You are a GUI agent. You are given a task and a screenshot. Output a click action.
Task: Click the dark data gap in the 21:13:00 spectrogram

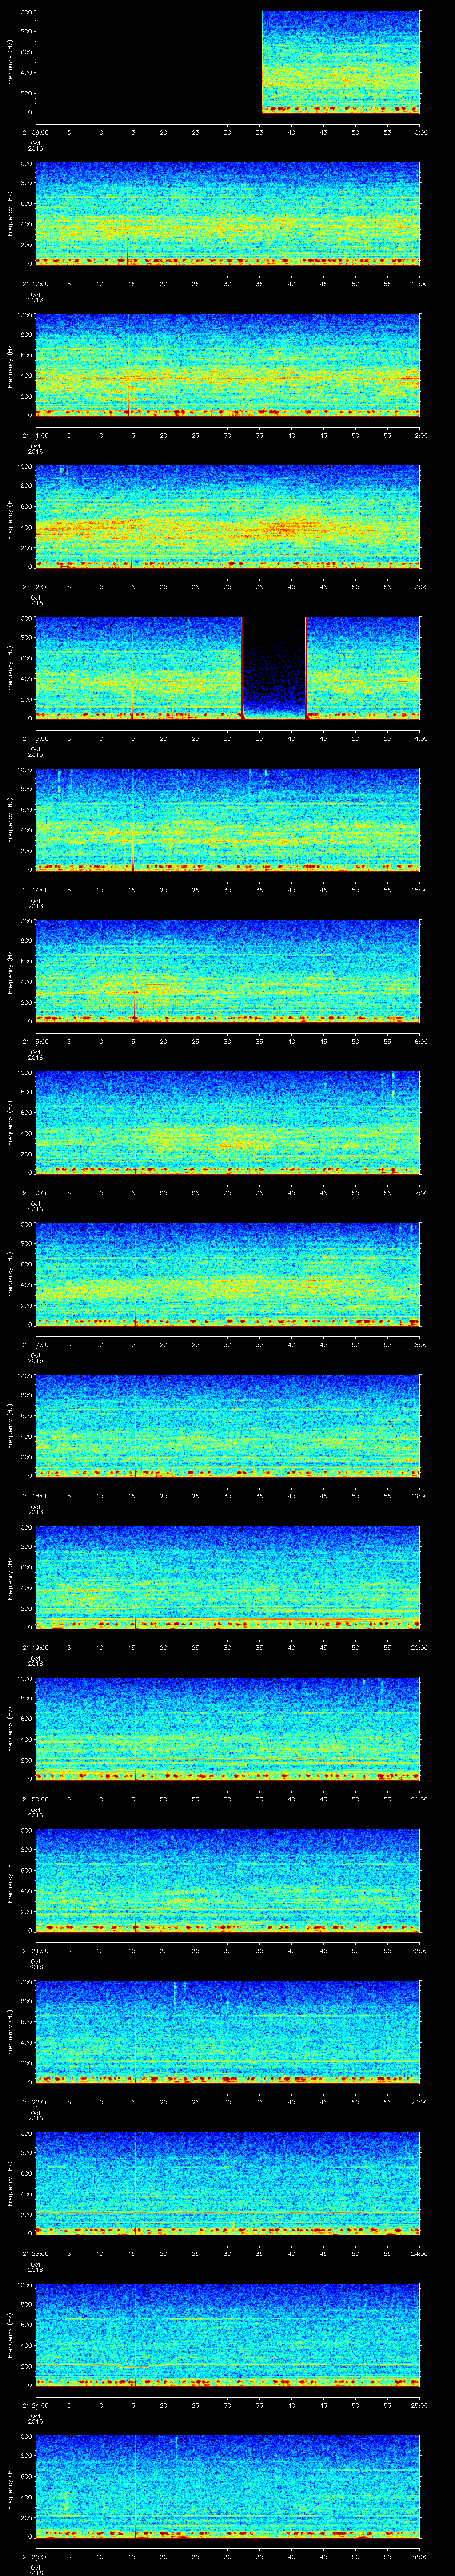(x=274, y=668)
